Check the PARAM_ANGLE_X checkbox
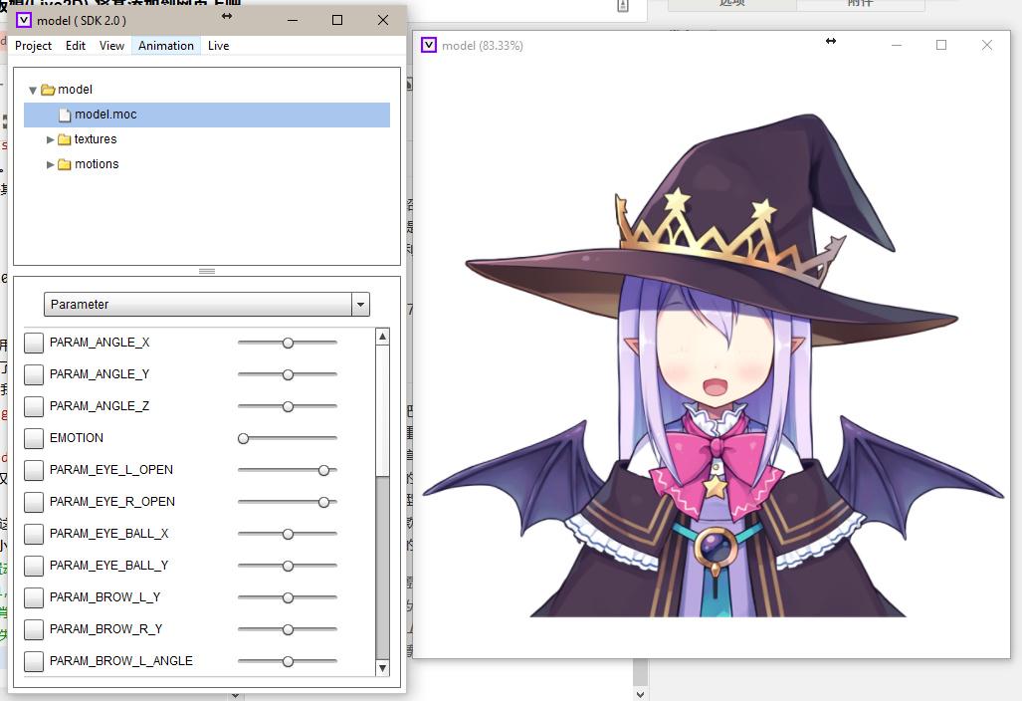Viewport: 1022px width, 701px height. coord(34,343)
